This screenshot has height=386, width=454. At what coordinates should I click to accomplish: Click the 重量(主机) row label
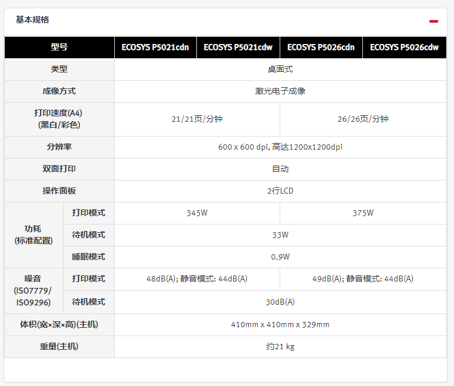60,347
